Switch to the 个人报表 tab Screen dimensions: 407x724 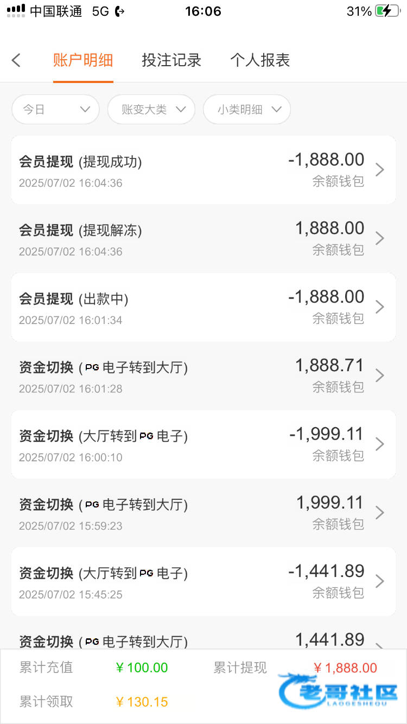260,60
